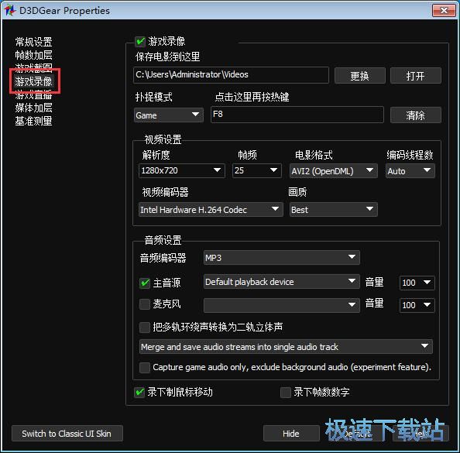Toggle the 主音源 checkbox
The width and height of the screenshot is (460, 453).
click(x=145, y=283)
